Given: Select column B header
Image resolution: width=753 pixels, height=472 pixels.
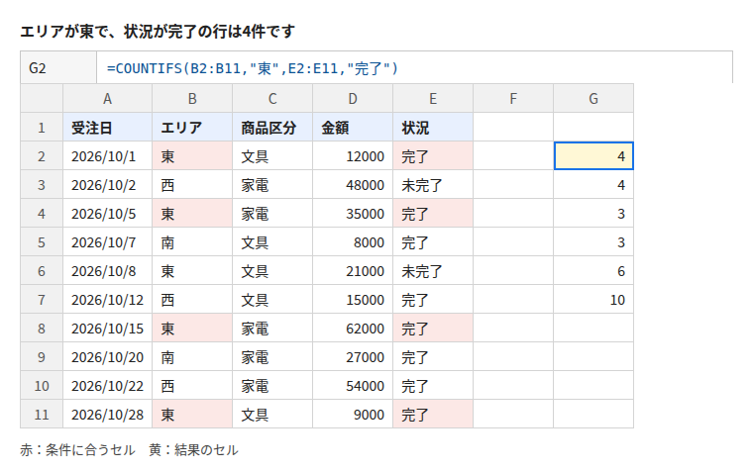Looking at the screenshot, I should point(192,98).
